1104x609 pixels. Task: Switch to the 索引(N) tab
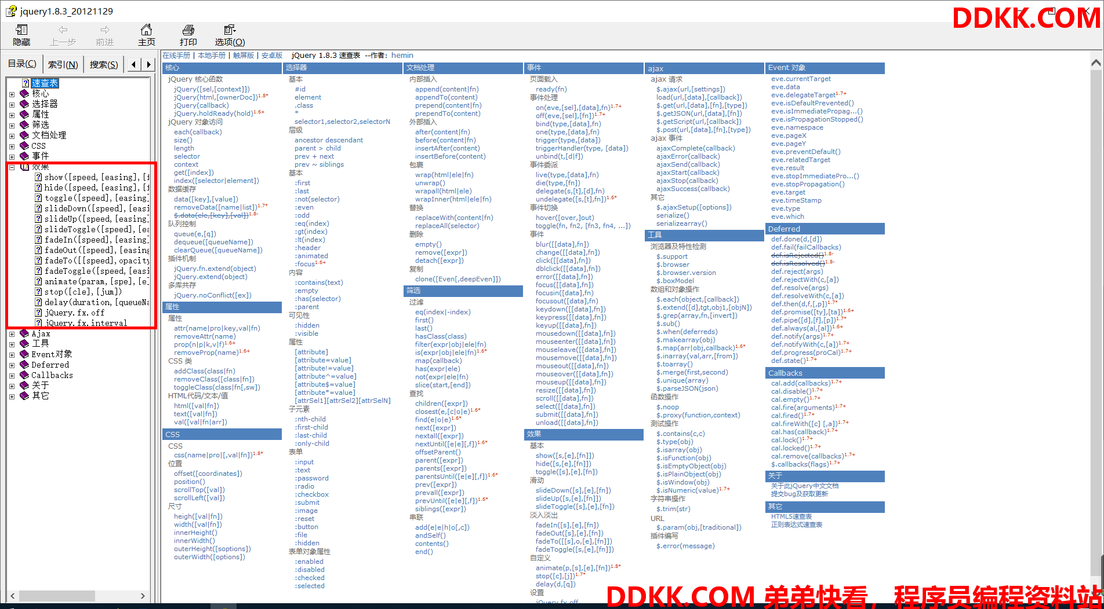tap(63, 64)
